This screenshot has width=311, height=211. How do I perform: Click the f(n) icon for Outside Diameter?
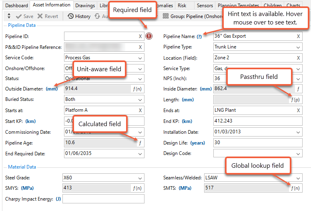coord(137,89)
